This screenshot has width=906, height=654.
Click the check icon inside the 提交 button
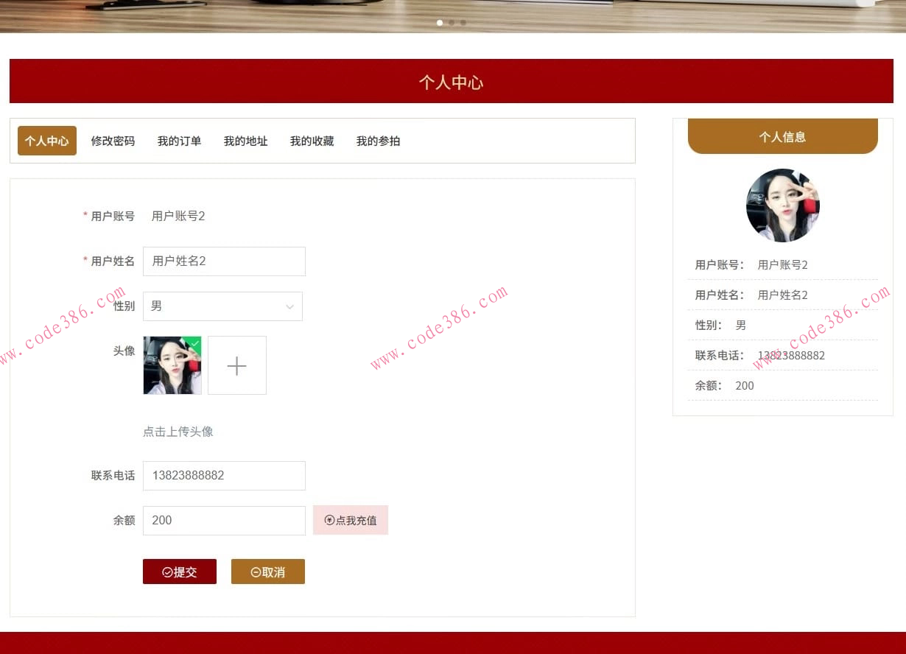(x=168, y=572)
